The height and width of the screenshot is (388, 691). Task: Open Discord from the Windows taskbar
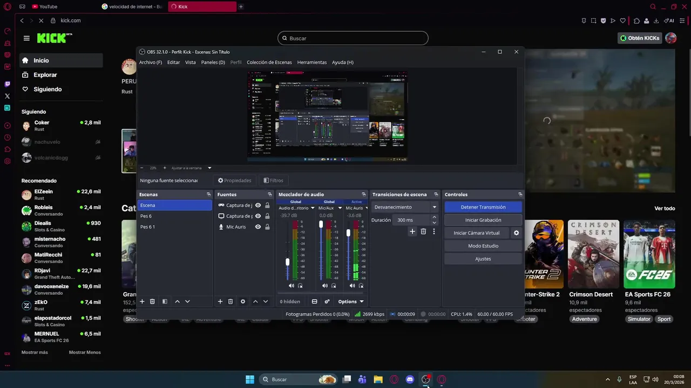pos(410,379)
